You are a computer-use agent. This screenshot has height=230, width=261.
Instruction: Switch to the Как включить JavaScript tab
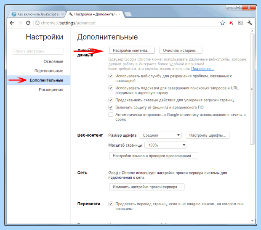[36, 14]
